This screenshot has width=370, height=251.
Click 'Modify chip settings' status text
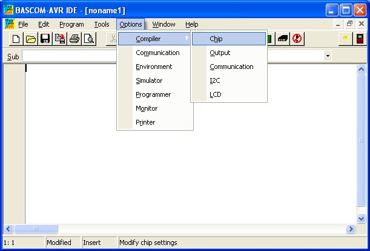(148, 243)
